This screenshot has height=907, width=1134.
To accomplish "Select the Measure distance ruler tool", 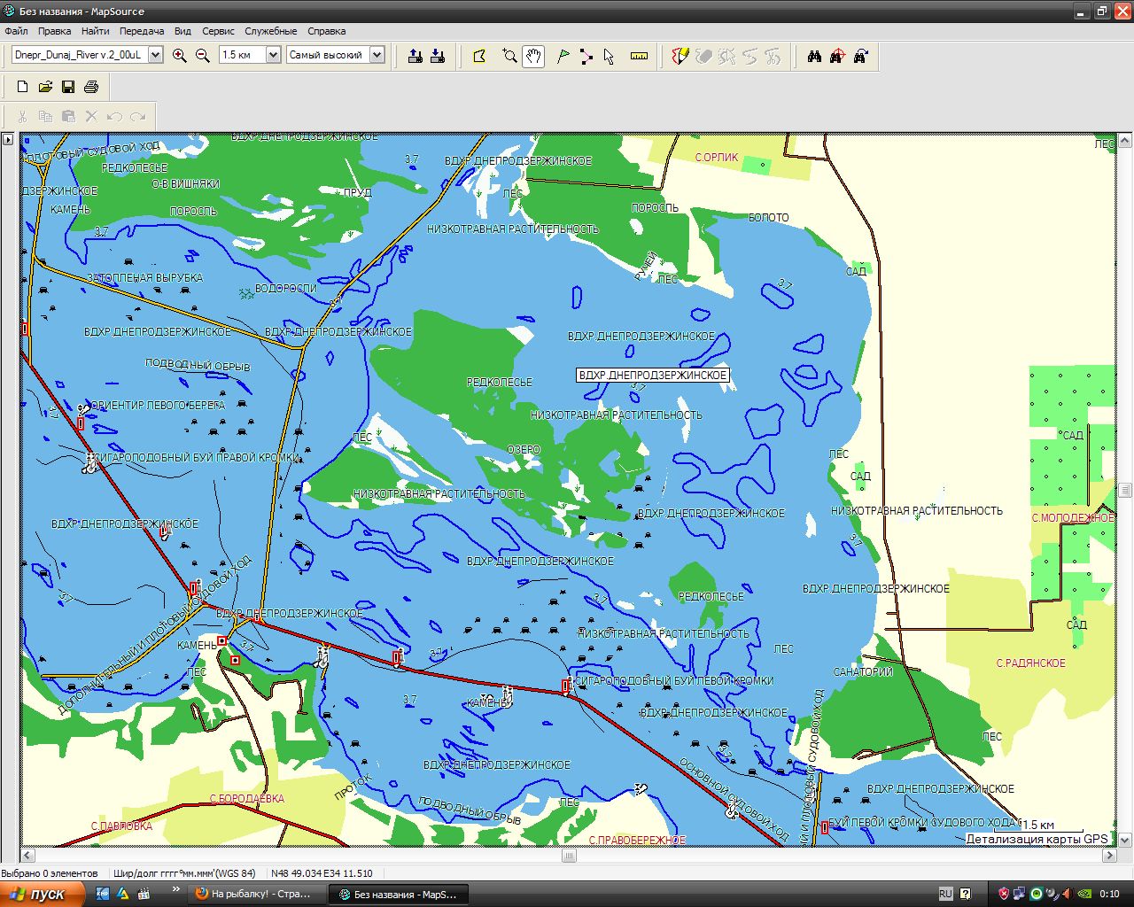I will 639,57.
